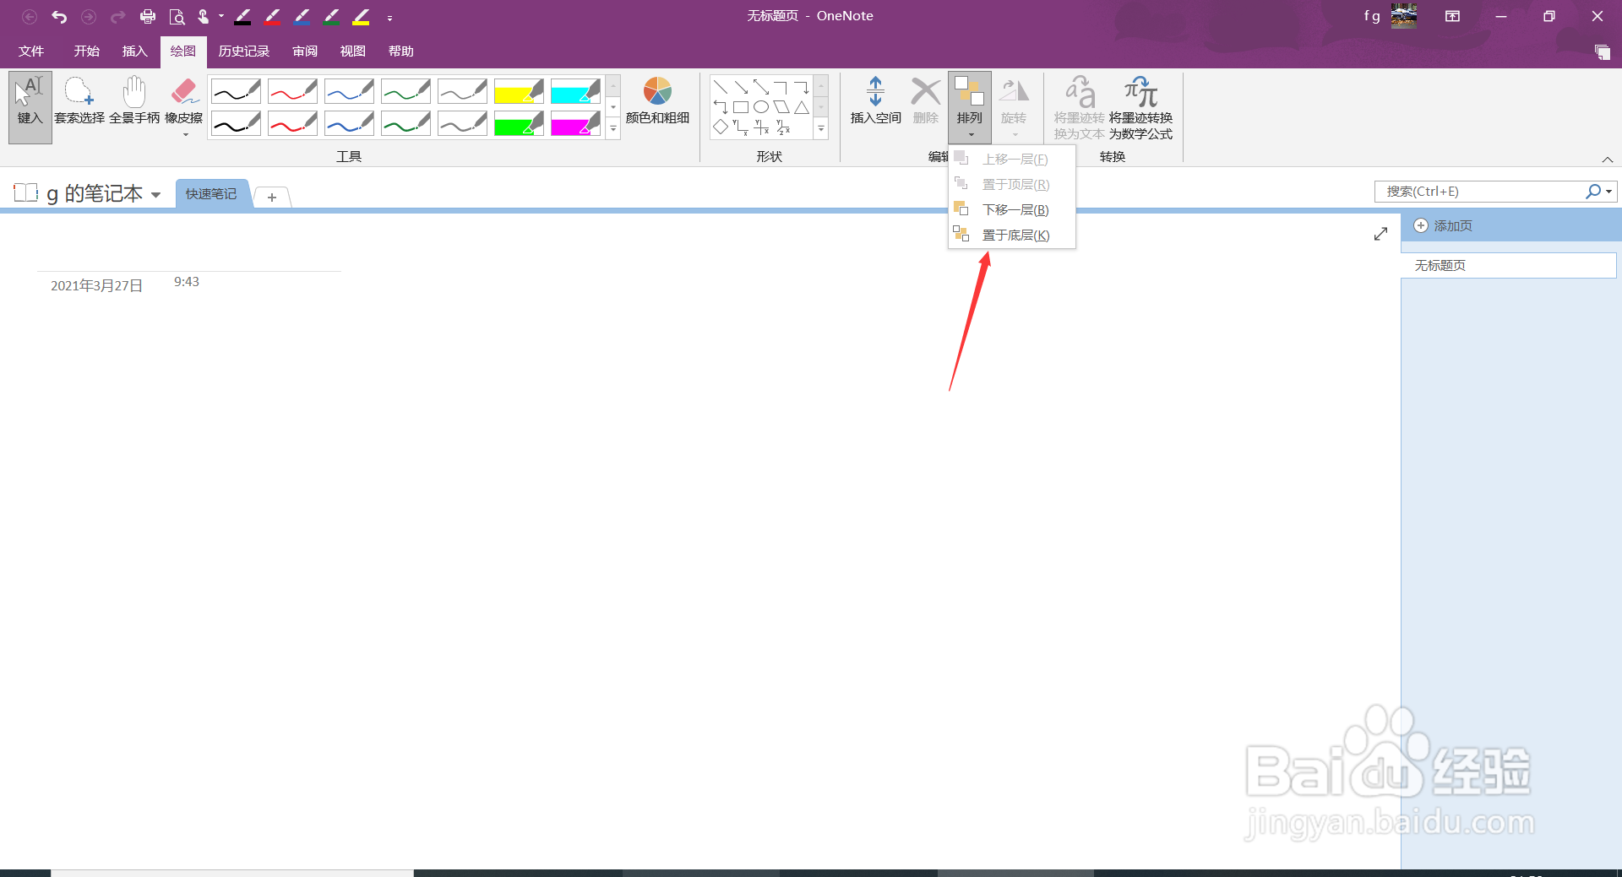
Task: Open the eraser dropdown arrow
Action: 185,135
